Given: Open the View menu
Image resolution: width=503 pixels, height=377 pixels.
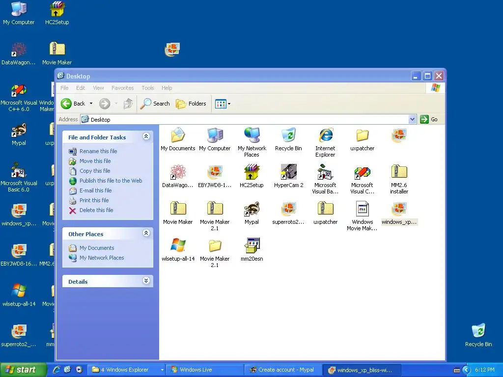Looking at the screenshot, I should [98, 88].
